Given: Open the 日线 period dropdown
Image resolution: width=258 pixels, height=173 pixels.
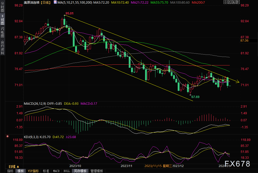Looking at the screenshot, I should point(14,167).
